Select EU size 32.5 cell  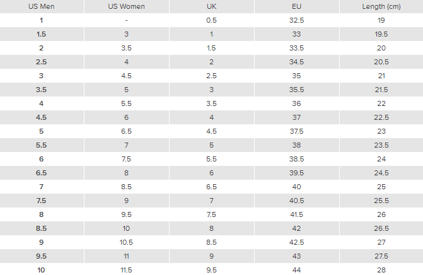[296, 20]
